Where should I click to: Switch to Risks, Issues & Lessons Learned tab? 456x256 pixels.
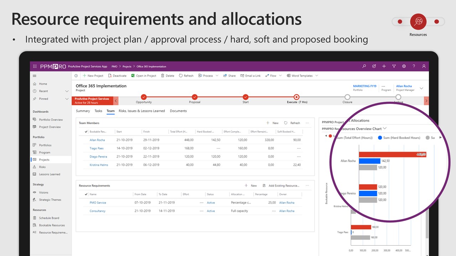[142, 111]
